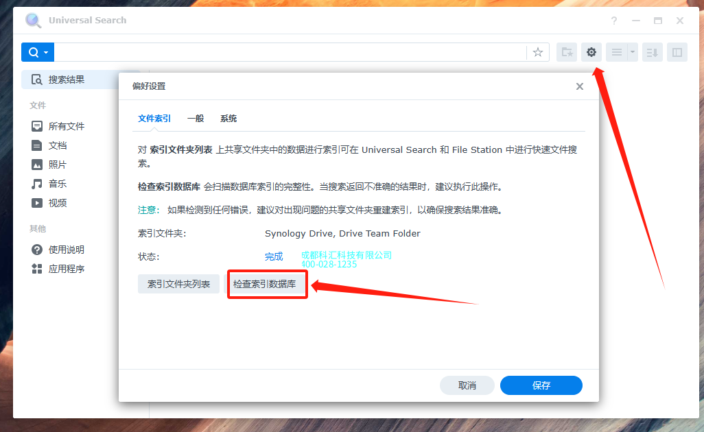Click the 注意: label text

pos(149,210)
